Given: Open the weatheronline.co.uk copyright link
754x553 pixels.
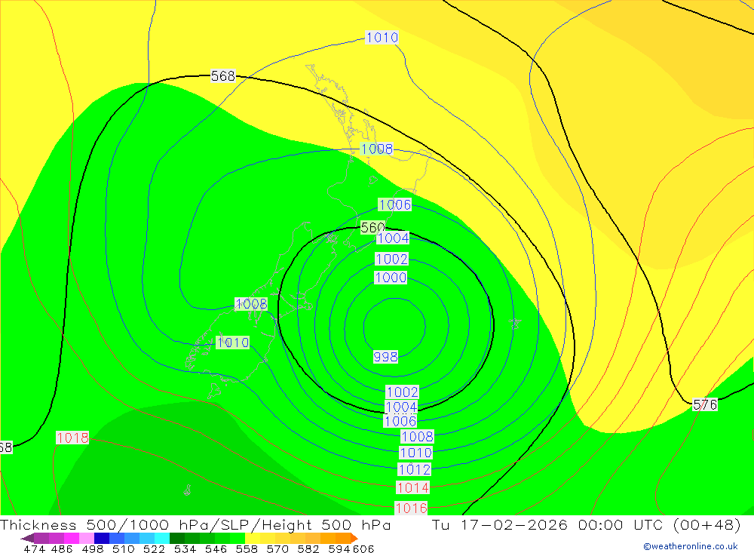Looking at the screenshot, I should pos(691,546).
